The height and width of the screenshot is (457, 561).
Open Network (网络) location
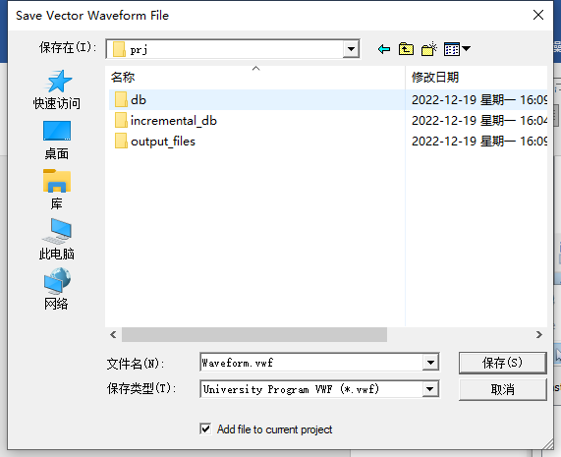[x=57, y=289]
